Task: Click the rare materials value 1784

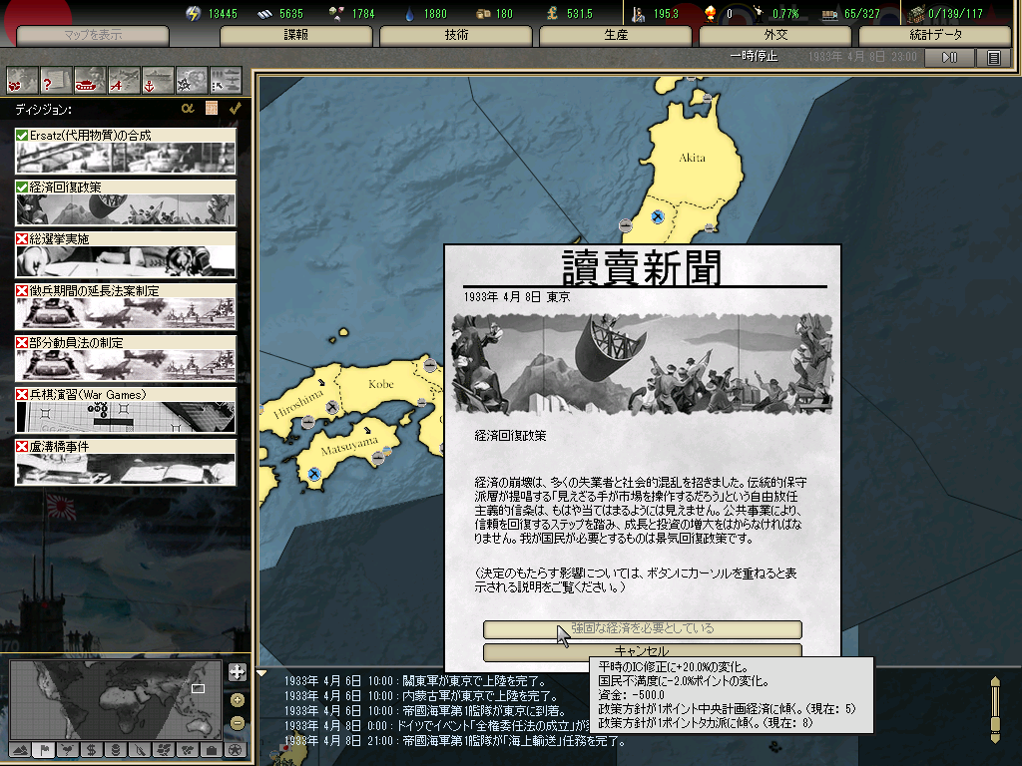Action: pos(363,14)
